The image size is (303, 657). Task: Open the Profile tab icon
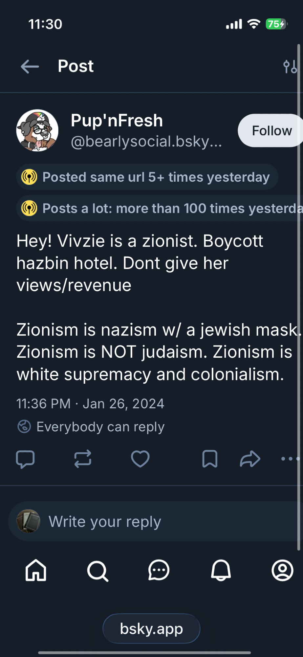[282, 570]
